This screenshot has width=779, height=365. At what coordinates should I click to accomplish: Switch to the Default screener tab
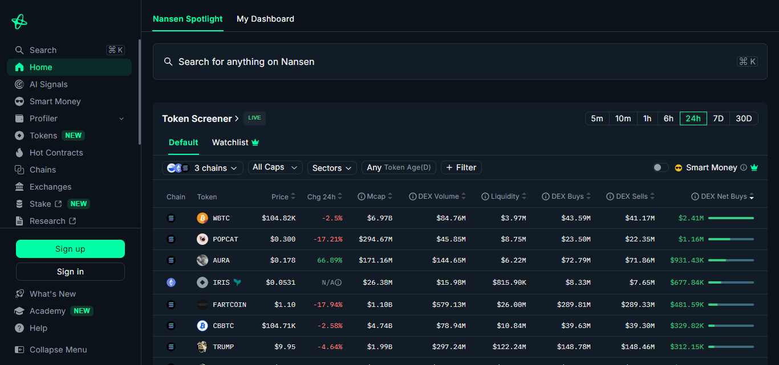(184, 142)
